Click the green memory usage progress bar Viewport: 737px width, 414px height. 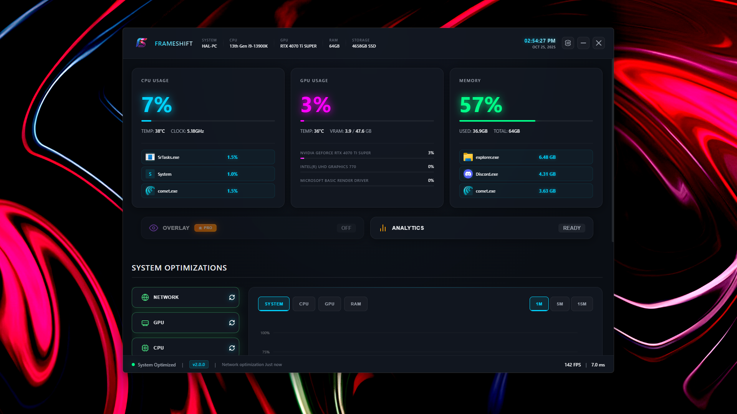(497, 121)
